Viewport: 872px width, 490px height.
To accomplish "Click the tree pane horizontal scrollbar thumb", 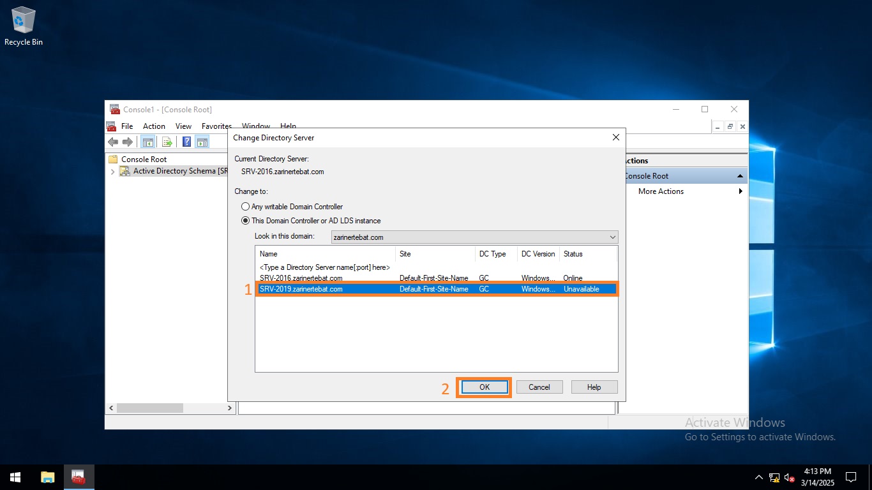I will (x=150, y=408).
